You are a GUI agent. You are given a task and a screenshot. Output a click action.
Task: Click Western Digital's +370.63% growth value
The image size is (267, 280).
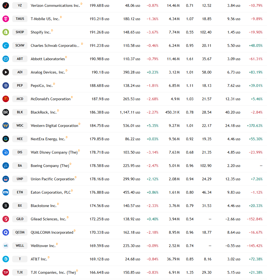(255, 126)
